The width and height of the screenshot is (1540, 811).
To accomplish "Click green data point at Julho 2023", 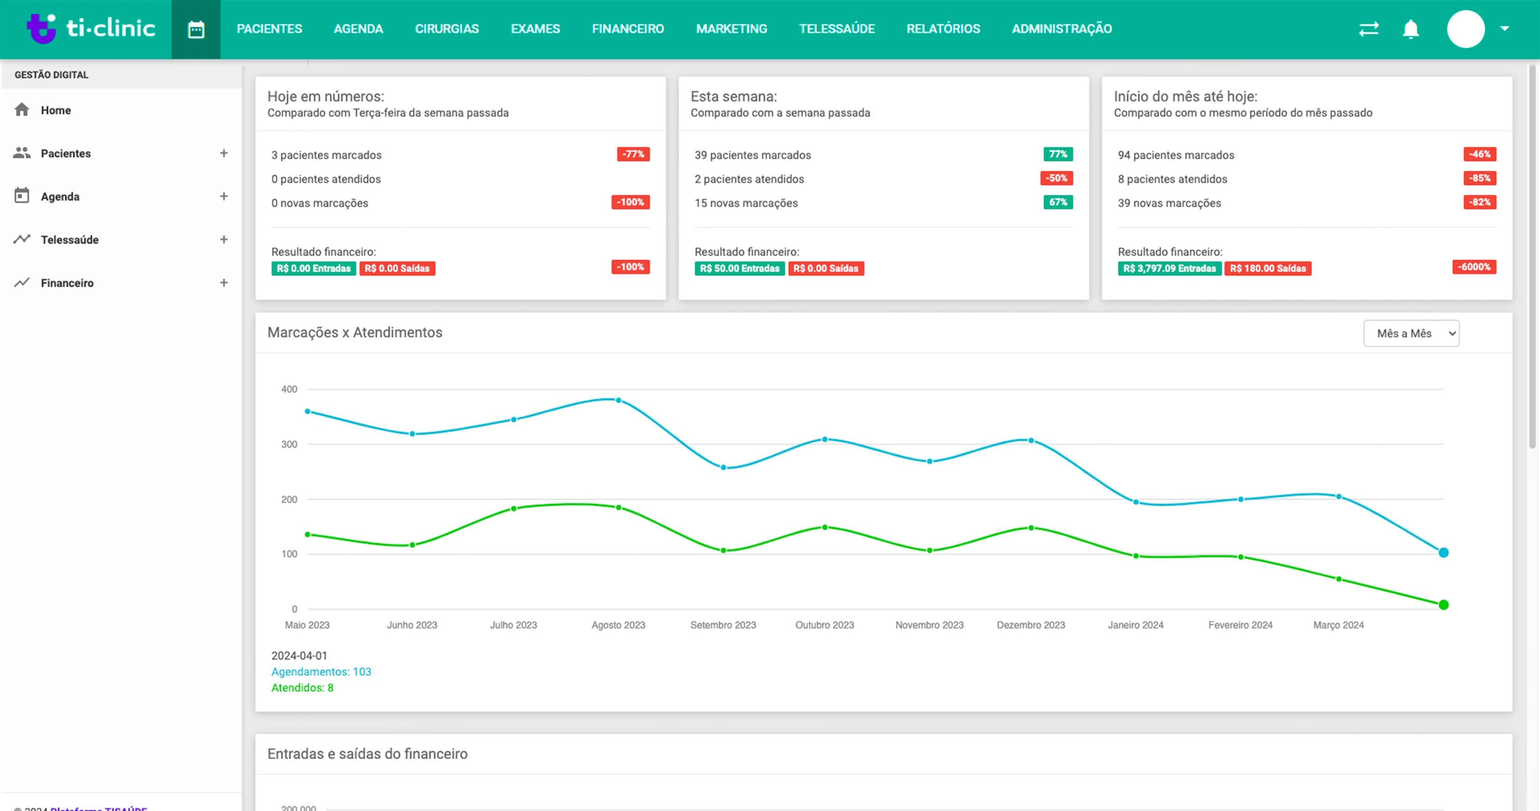I will (x=513, y=509).
